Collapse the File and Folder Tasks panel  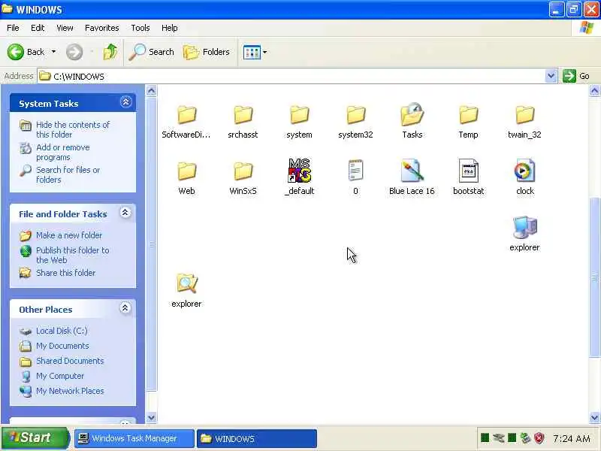click(x=125, y=213)
